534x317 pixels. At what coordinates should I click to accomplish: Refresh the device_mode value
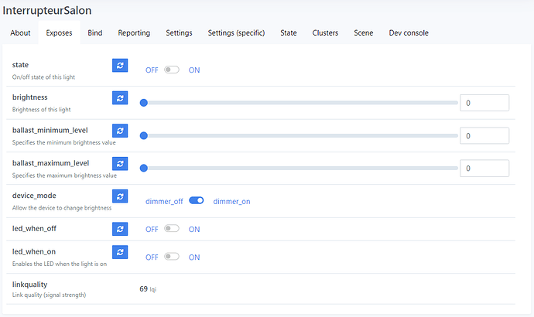pos(120,196)
